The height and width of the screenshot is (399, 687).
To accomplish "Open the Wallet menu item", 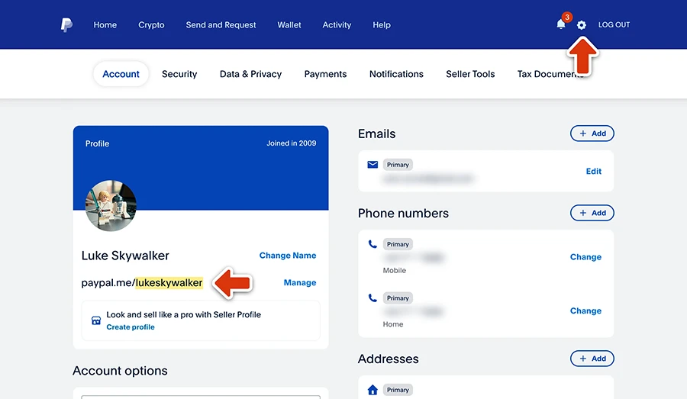I will coord(289,25).
